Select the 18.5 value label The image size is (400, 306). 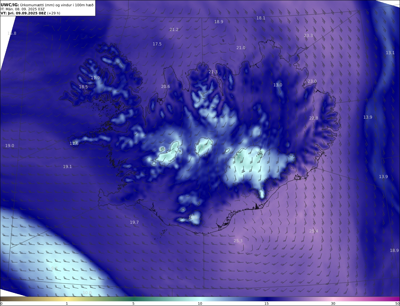point(83,87)
